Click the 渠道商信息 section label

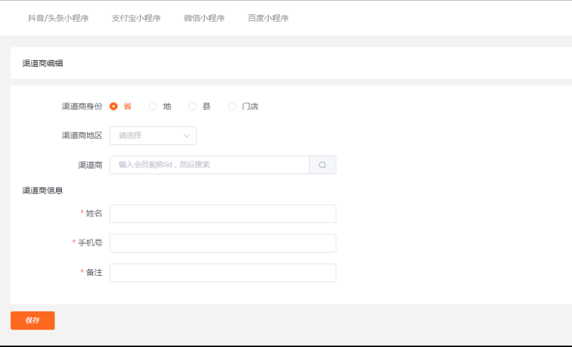pos(43,190)
